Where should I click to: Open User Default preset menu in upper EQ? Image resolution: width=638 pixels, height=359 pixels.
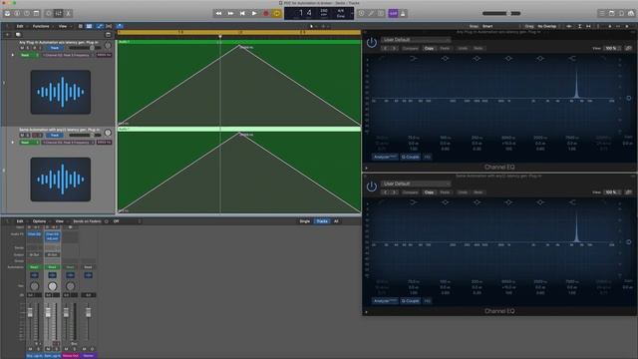416,40
